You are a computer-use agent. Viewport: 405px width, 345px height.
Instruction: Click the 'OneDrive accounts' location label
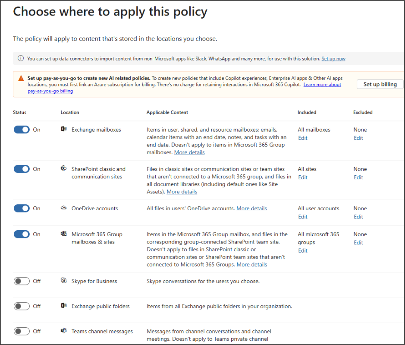point(94,209)
